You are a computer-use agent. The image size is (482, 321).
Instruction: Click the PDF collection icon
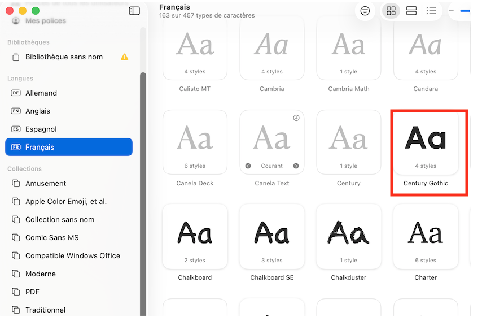[16, 292]
